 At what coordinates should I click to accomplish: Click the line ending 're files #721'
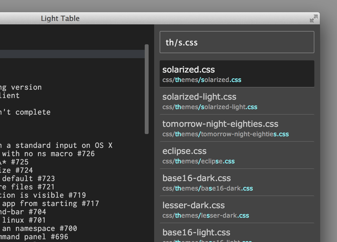tap(27, 187)
